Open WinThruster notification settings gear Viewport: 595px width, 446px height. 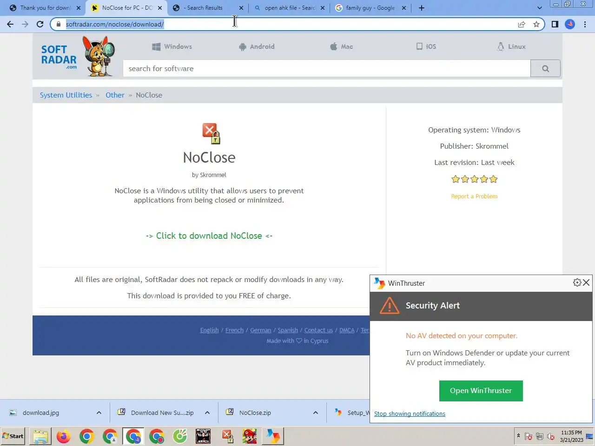click(x=577, y=282)
